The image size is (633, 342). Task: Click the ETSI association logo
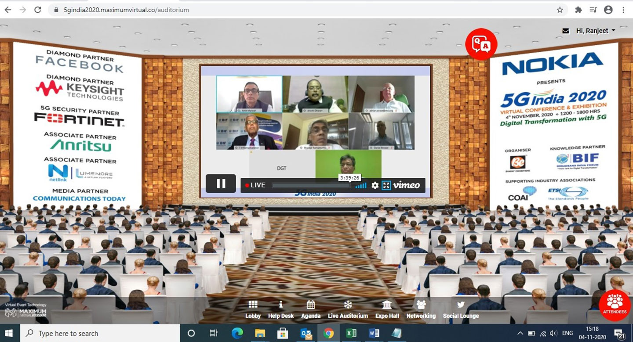point(568,193)
